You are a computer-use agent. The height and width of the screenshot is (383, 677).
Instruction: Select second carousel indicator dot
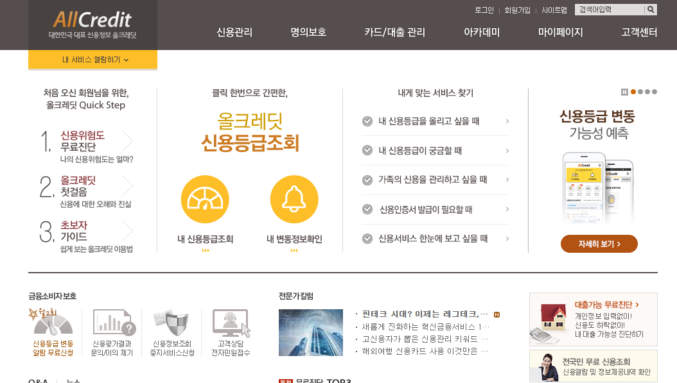640,92
